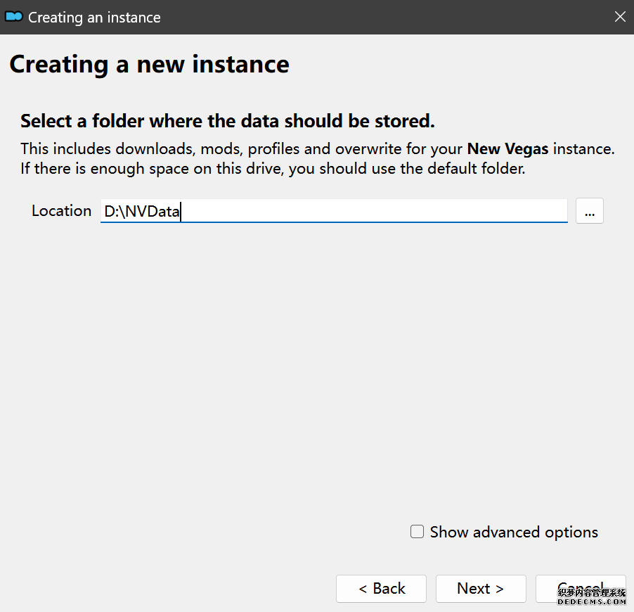The image size is (634, 612).
Task: Click the "Creating an instance" title bar text
Action: (x=94, y=18)
